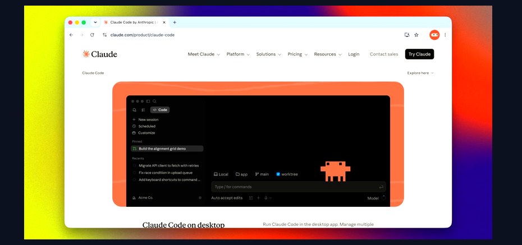Screen dimensions: 522x245
Task: Click the Contact sales link
Action: pos(384,54)
